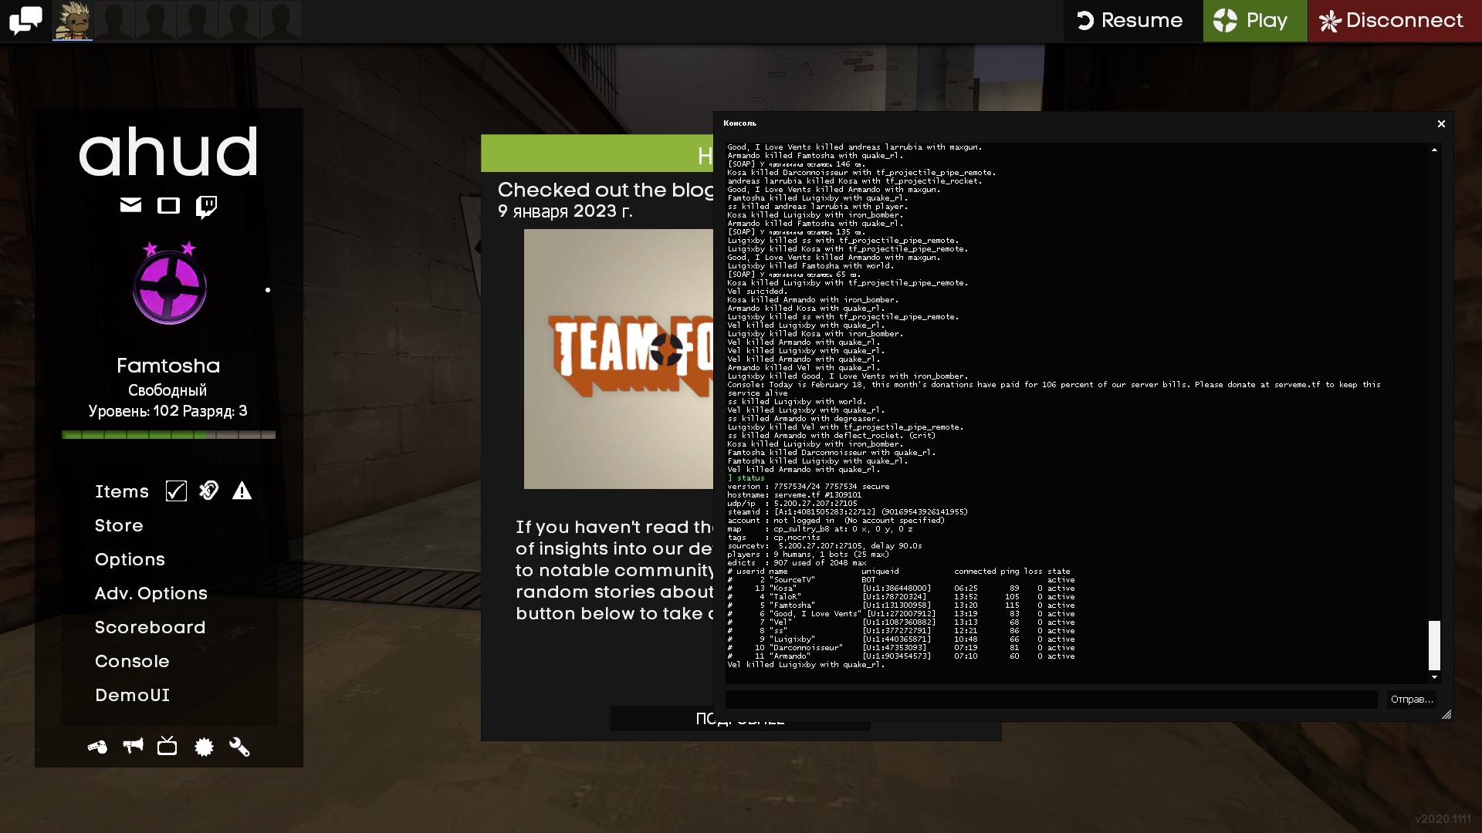The image size is (1482, 833).
Task: Click the 'Console: Today is February 18' donation line
Action: [1054, 389]
